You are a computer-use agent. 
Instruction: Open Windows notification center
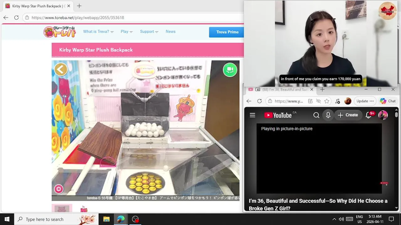click(x=391, y=219)
